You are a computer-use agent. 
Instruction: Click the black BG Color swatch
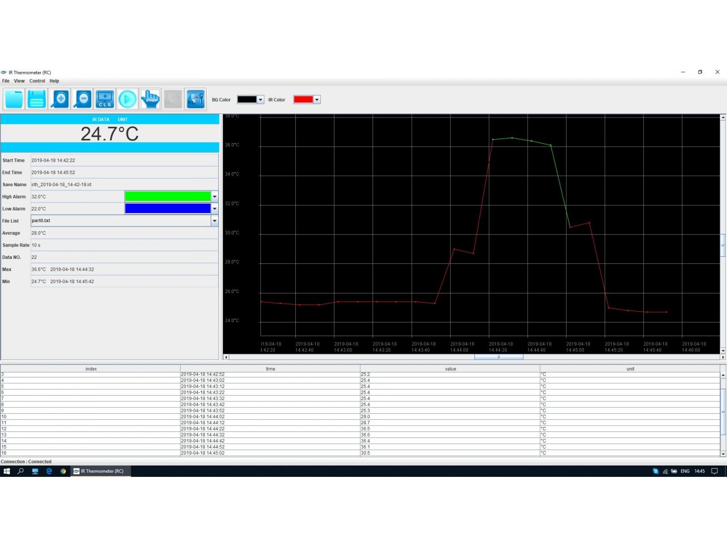coord(247,99)
